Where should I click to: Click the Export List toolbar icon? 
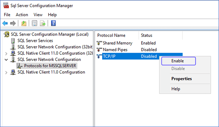pos(43,23)
